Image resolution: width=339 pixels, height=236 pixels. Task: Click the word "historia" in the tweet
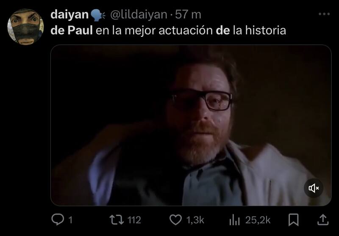click(266, 30)
